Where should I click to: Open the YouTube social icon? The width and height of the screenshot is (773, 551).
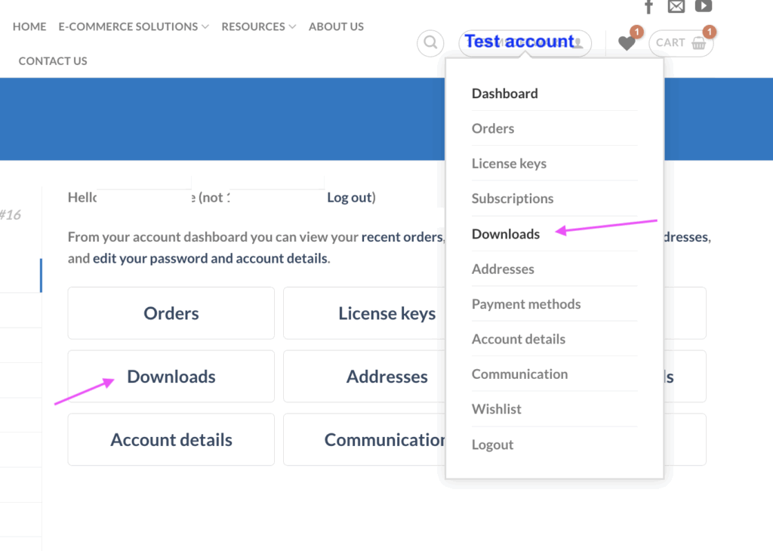[704, 7]
